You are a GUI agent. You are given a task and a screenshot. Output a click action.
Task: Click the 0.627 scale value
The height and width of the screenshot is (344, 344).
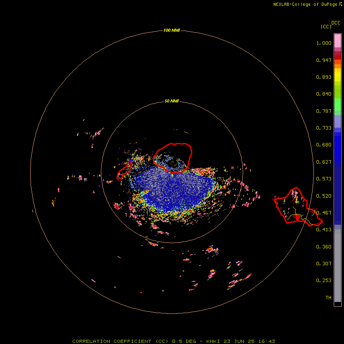[x=324, y=162]
